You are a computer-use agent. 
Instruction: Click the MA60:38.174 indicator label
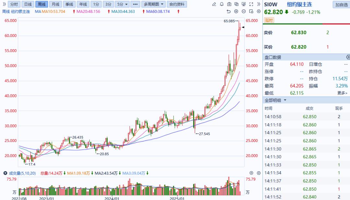coord(158,11)
